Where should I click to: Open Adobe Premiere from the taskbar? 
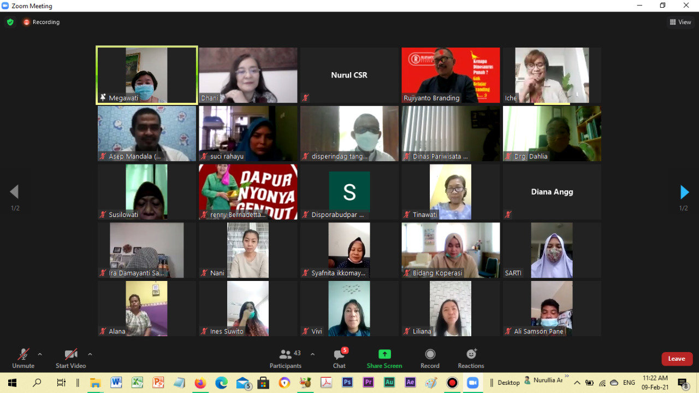click(368, 383)
